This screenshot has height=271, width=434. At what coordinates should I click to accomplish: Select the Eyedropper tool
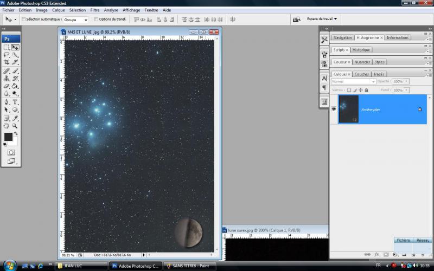(15, 118)
